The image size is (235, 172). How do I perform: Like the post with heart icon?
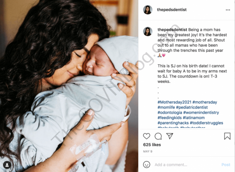146,136
